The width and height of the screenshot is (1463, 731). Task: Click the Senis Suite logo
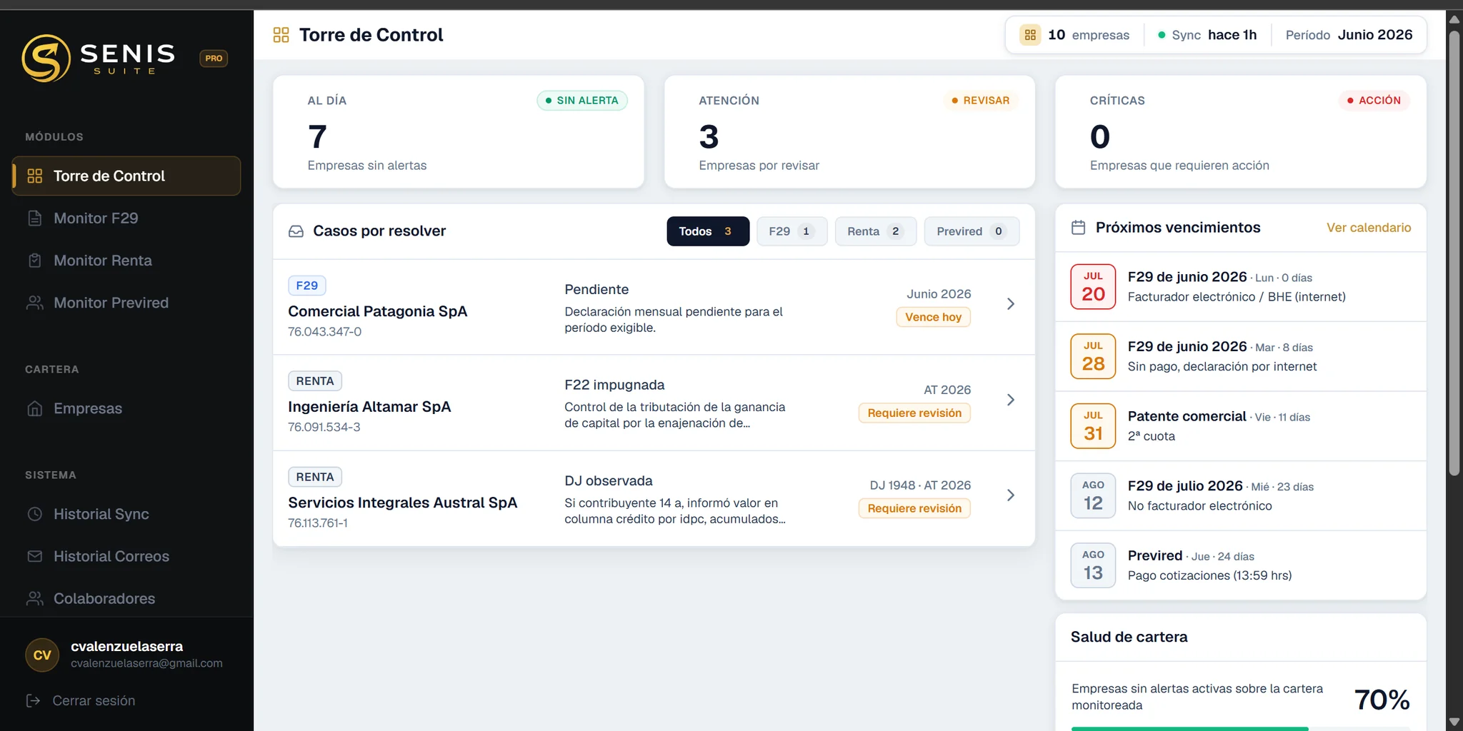pyautogui.click(x=99, y=58)
